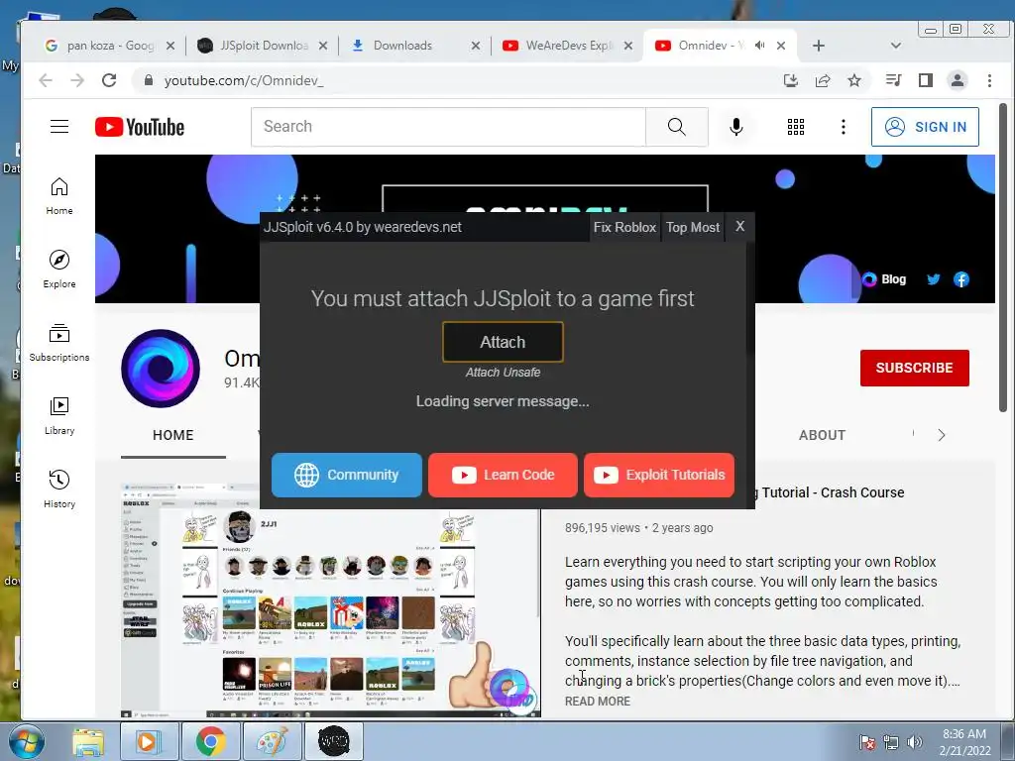Show more channel tabs with right chevron
Viewport: 1015px width, 761px height.
[942, 436]
